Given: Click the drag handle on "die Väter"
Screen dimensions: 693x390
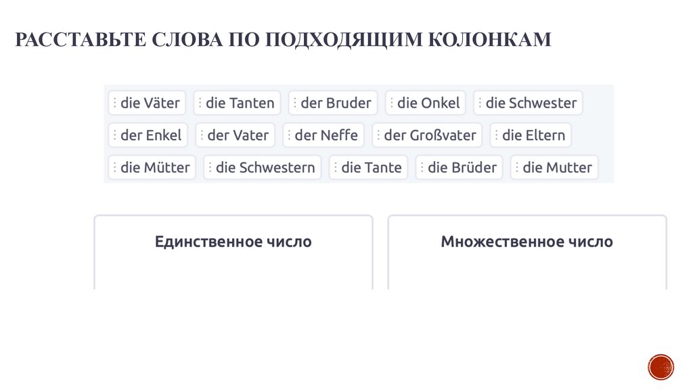Looking at the screenshot, I should (x=115, y=103).
